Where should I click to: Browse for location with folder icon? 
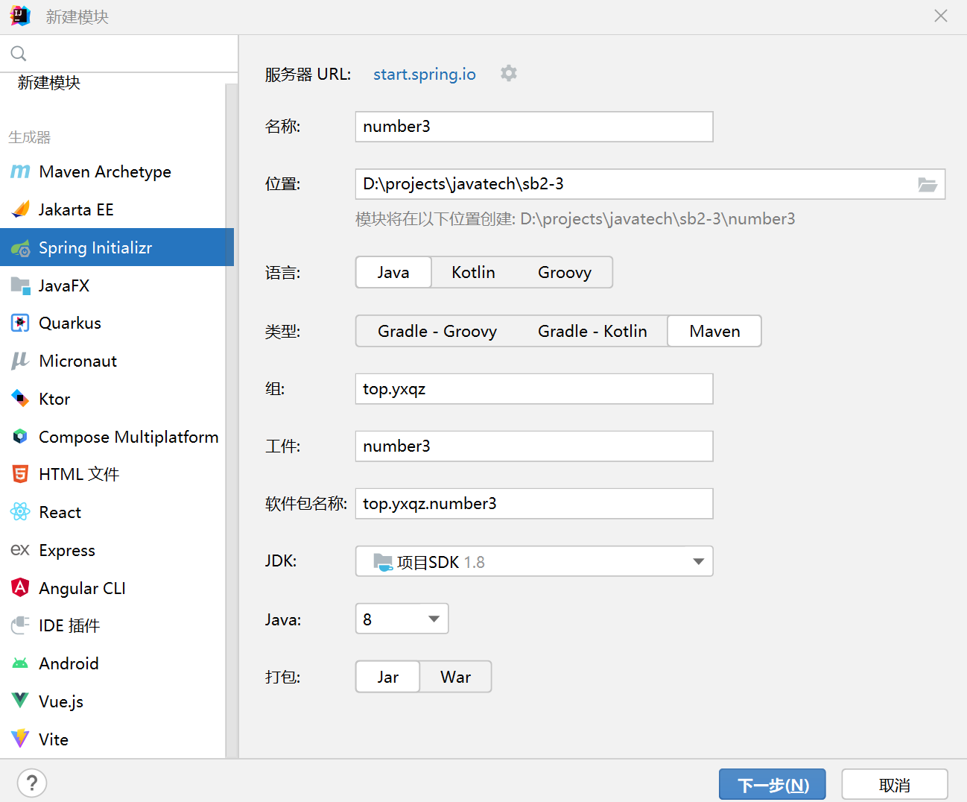click(928, 184)
